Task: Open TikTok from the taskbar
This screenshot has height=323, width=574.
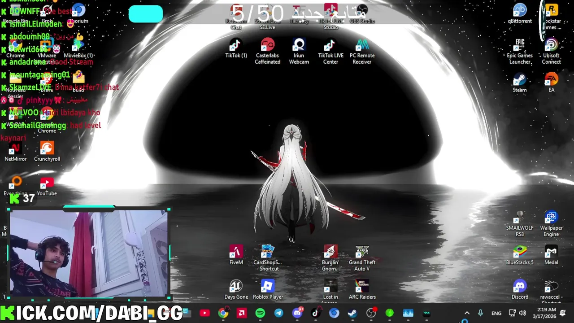Action: [x=316, y=313]
